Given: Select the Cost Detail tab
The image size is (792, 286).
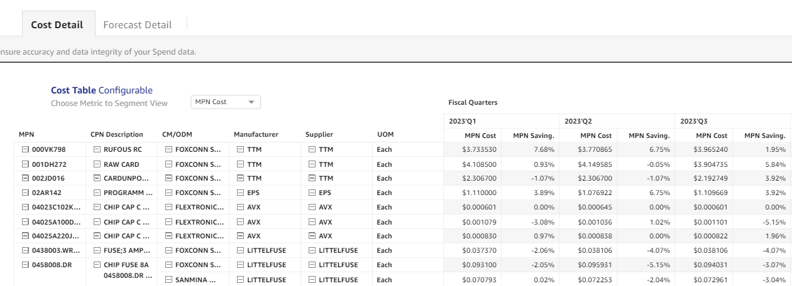Looking at the screenshot, I should [x=57, y=25].
